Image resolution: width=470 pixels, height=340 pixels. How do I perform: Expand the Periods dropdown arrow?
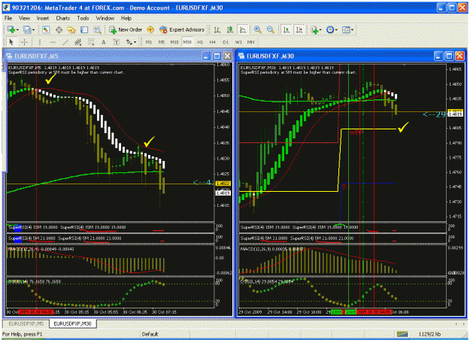(x=336, y=30)
